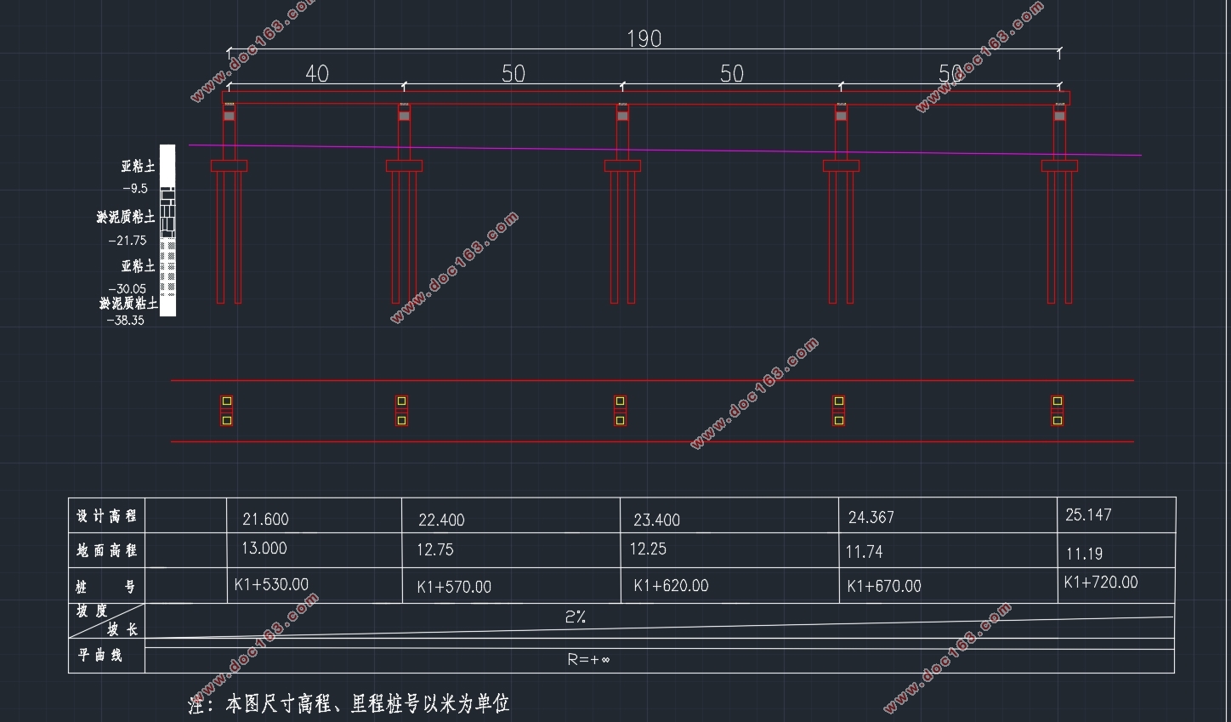Click design elevation value 21.600

(x=265, y=519)
